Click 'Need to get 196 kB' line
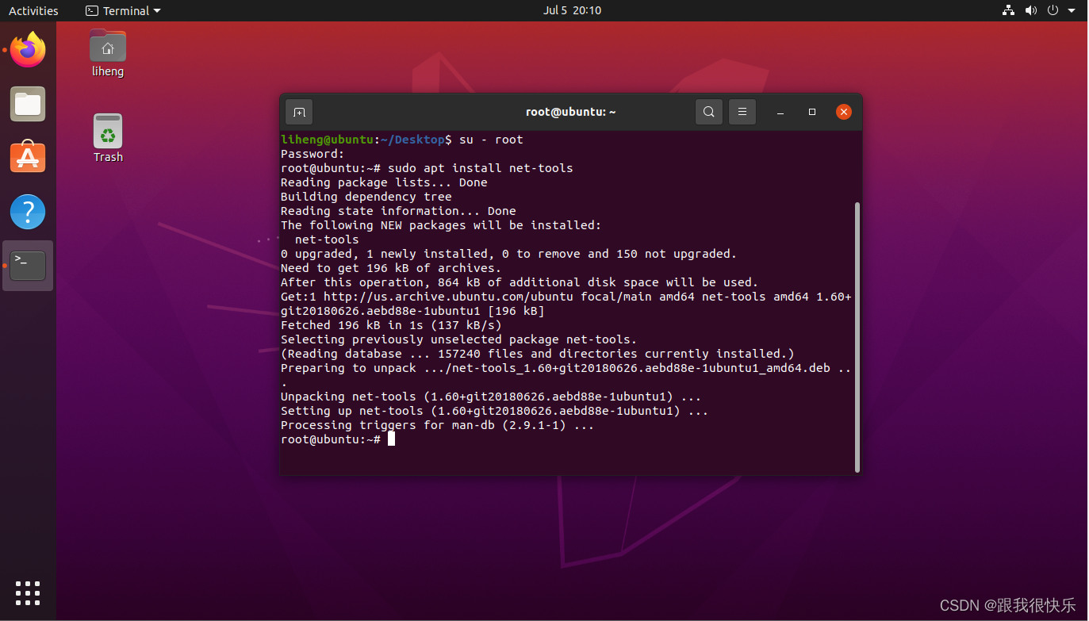The image size is (1089, 621). click(391, 268)
